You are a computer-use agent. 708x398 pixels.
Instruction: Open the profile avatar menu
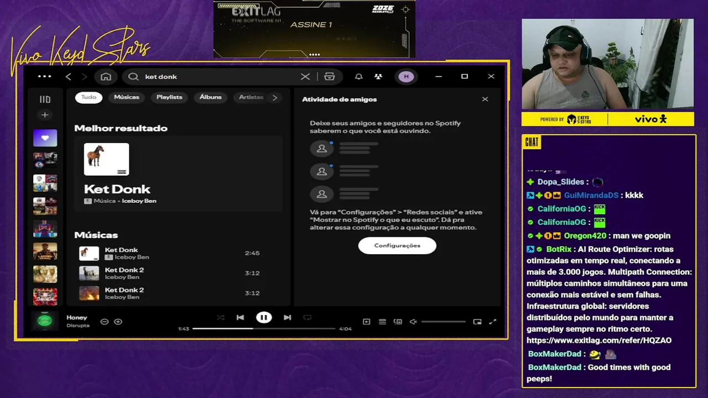[406, 76]
